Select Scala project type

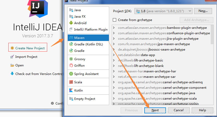(88, 82)
